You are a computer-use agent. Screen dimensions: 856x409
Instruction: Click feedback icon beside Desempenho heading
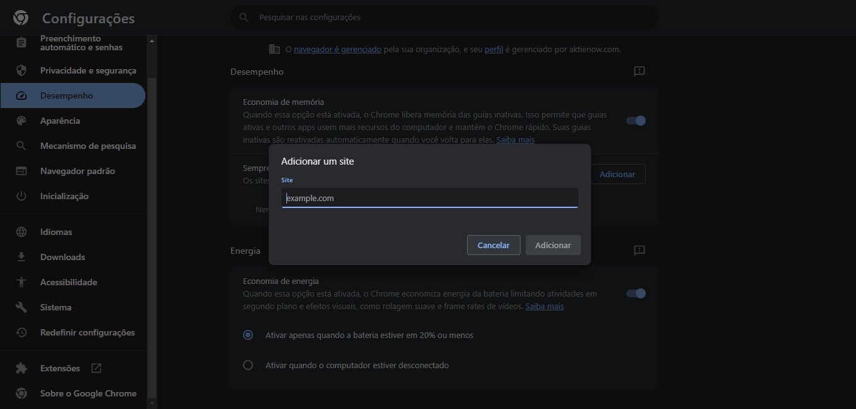click(639, 72)
